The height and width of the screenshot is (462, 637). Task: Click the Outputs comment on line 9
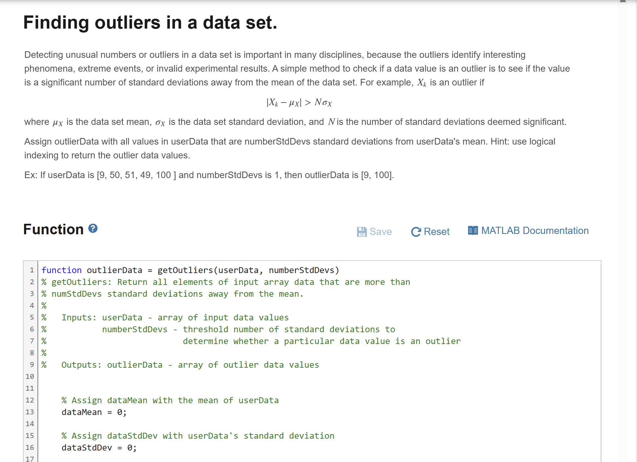[180, 365]
